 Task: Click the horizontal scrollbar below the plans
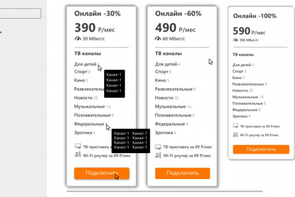tap(164, 191)
